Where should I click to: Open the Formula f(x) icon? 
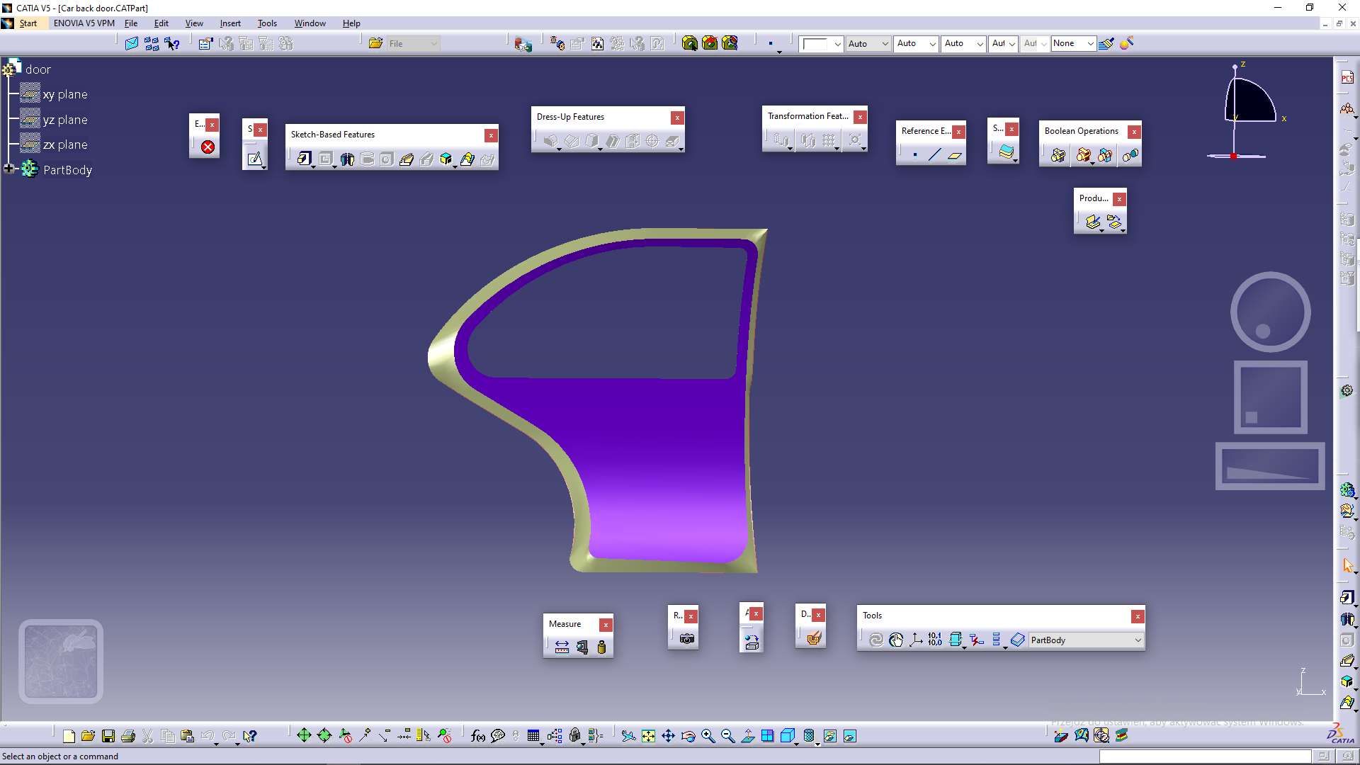478,736
